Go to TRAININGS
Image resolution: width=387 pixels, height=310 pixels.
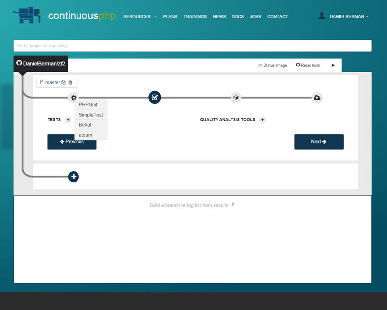coord(195,17)
